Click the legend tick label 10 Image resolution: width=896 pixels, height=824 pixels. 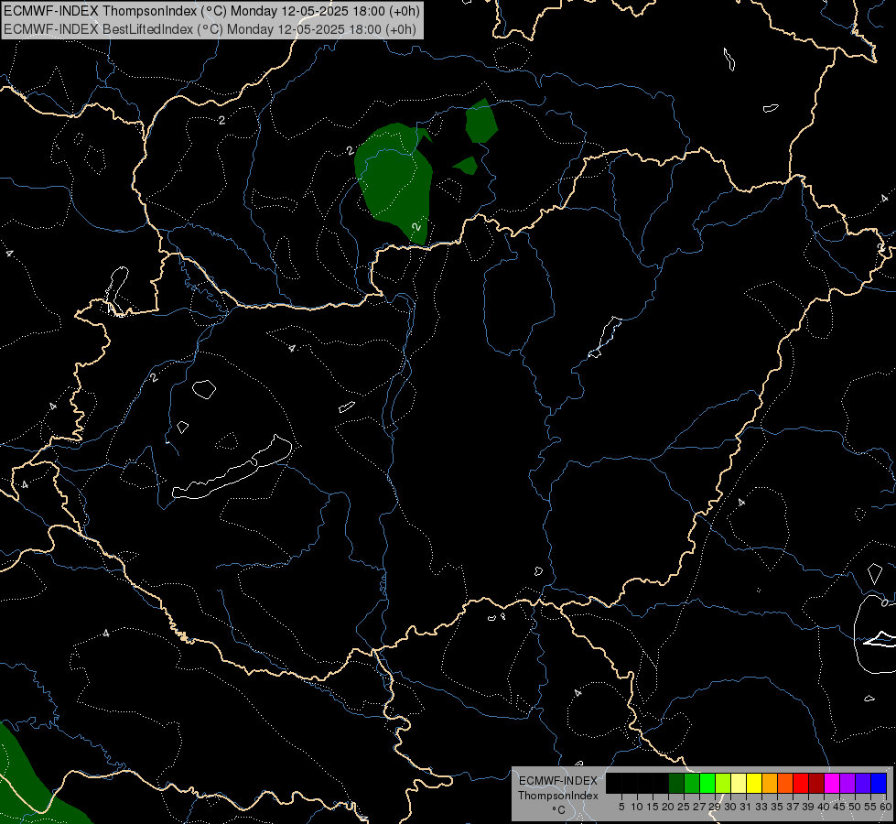[x=637, y=807]
